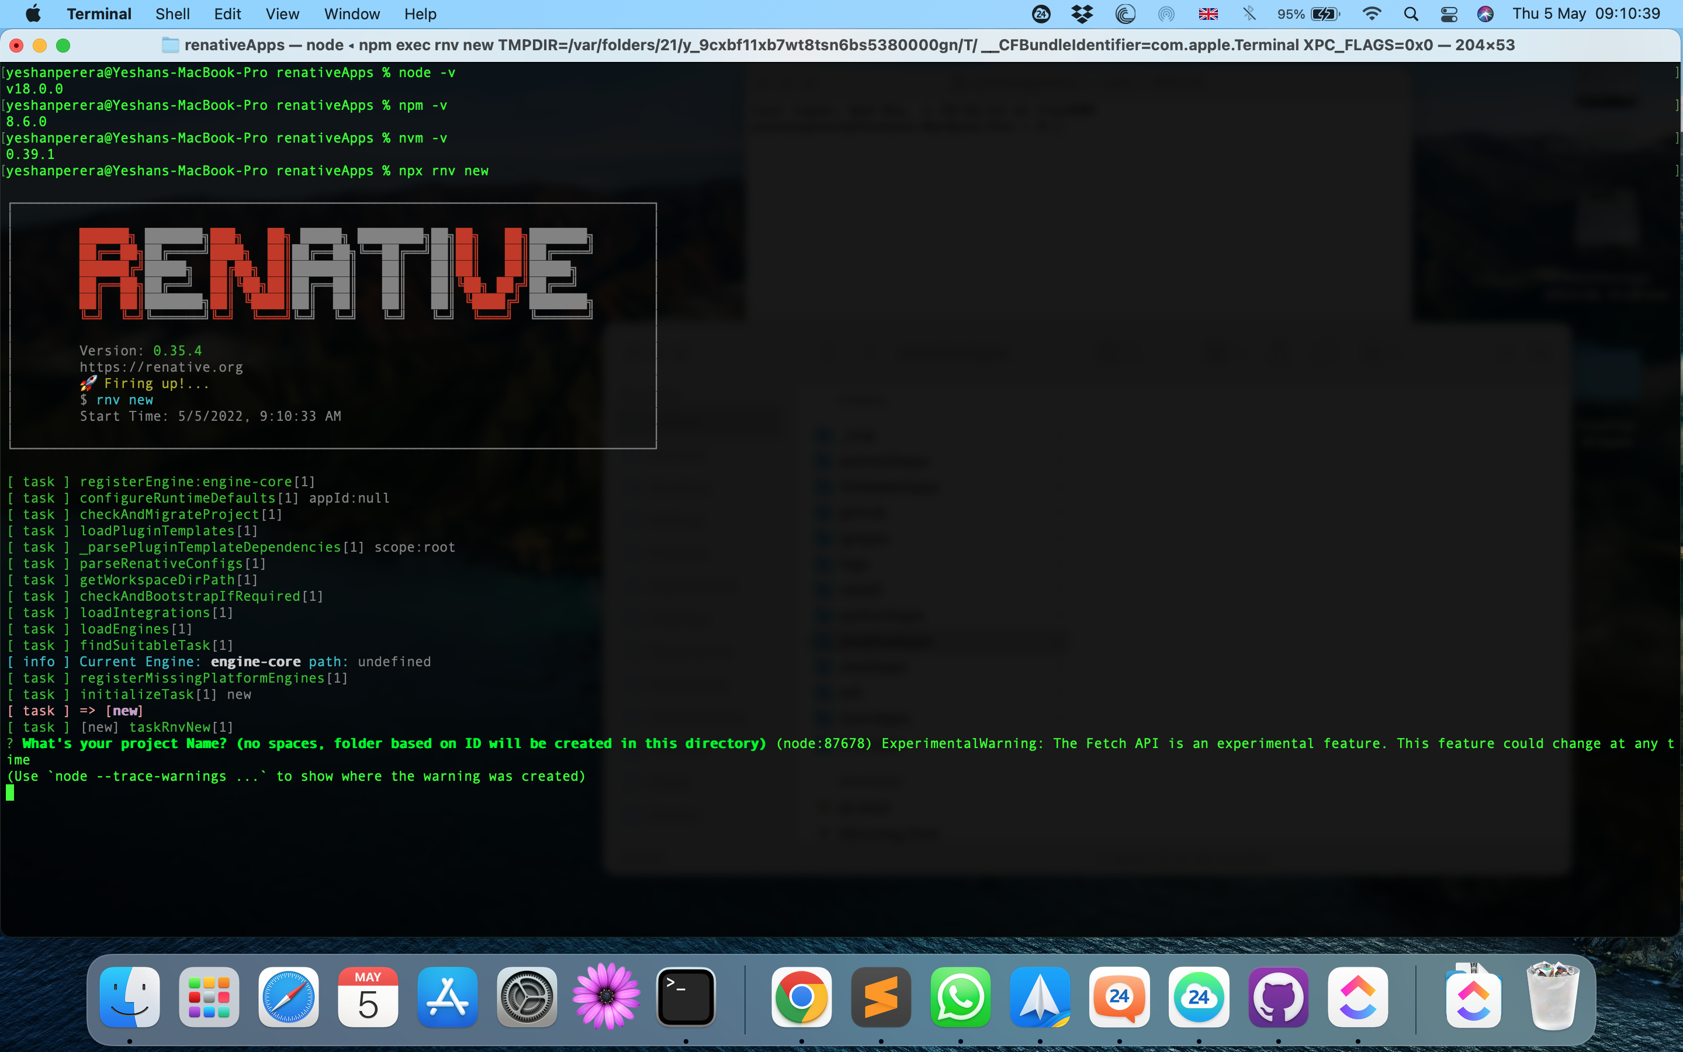
Task: Click the https://renative.org link in the terminal
Action: point(162,368)
